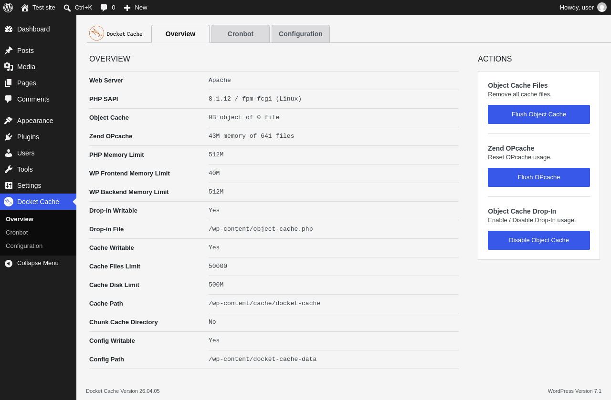
Task: Open the Test site link
Action: 44,8
